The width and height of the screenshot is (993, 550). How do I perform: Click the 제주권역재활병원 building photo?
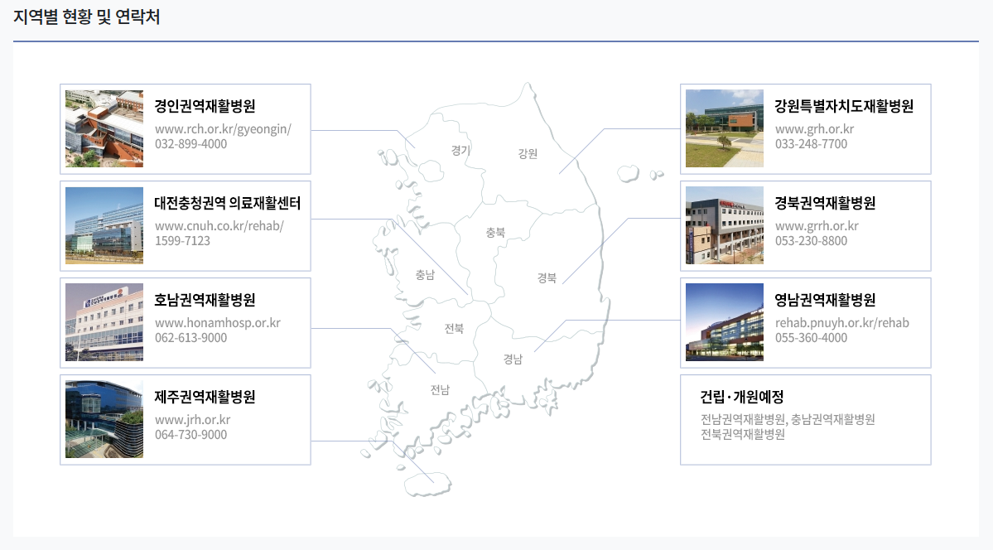pyautogui.click(x=103, y=419)
